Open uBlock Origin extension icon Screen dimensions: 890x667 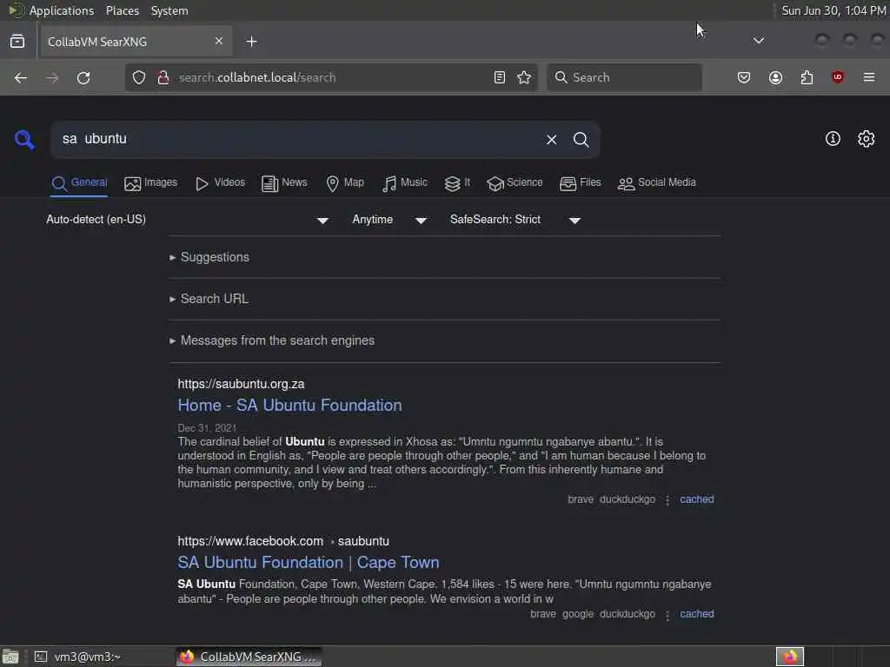[838, 77]
